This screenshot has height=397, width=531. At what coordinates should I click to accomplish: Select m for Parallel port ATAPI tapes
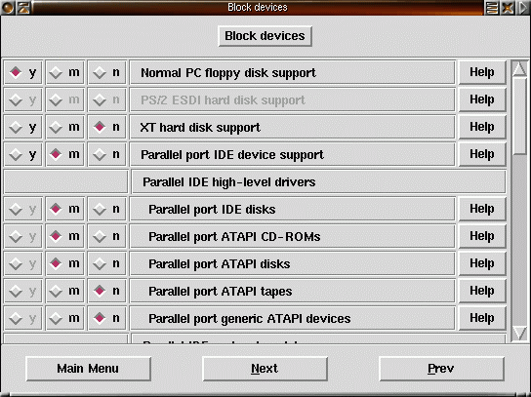tap(64, 291)
